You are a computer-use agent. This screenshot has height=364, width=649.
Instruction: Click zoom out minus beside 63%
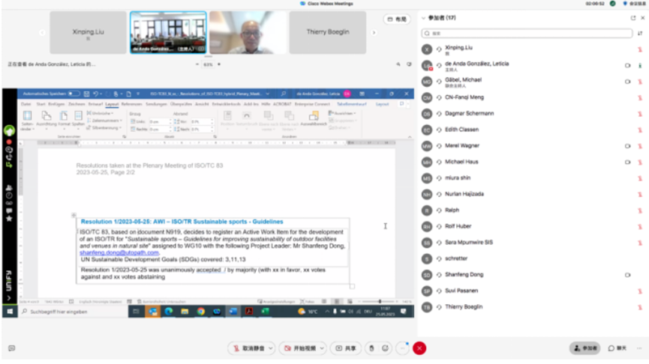199,64
